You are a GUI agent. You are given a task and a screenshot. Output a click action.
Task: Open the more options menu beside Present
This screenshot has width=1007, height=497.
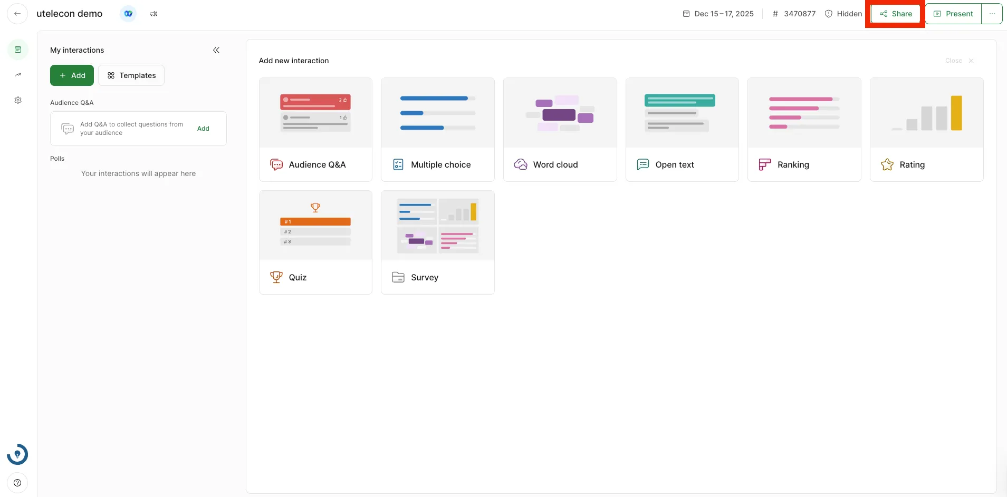[x=992, y=14]
